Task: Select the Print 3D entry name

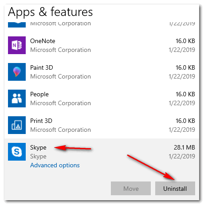Action: tap(41, 121)
